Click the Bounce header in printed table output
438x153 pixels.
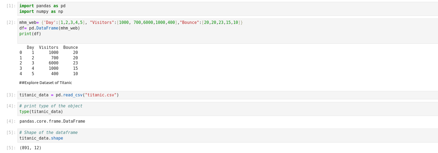point(70,48)
